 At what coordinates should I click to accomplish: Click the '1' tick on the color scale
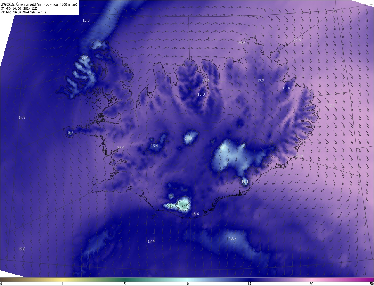(x=63, y=284)
